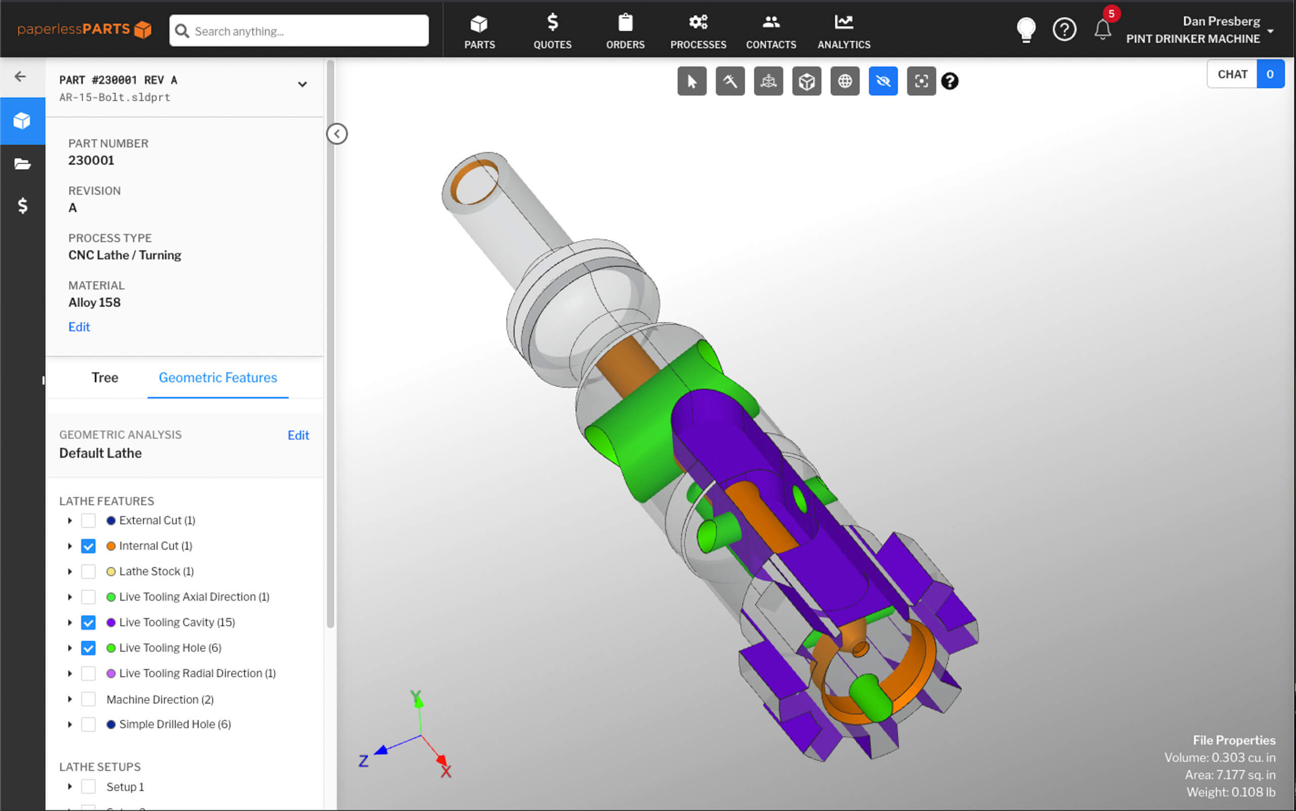Go to PROCESSES in top navigation

coord(698,32)
